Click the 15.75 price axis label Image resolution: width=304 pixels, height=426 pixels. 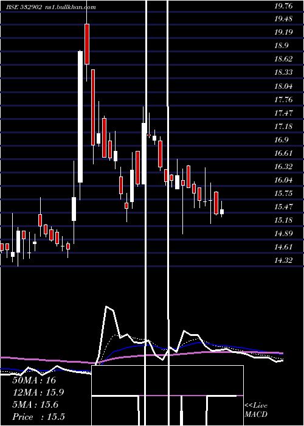[283, 194]
